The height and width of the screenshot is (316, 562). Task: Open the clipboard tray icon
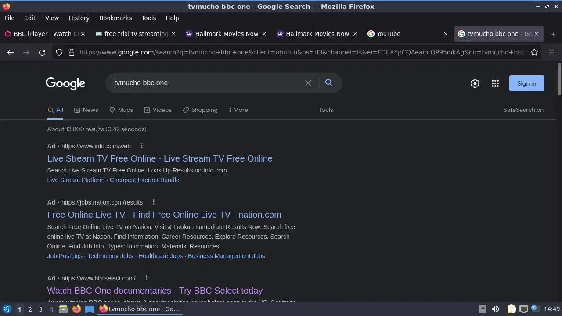(x=512, y=309)
